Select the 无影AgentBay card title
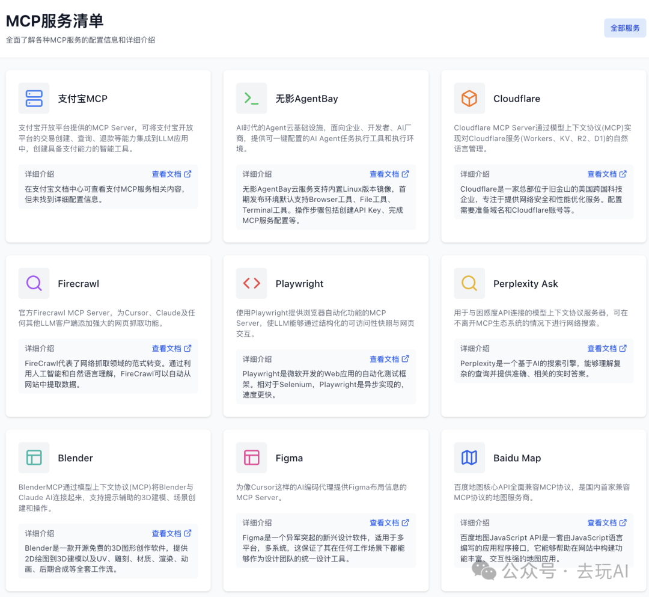Viewport: 649px width, 597px height. [x=306, y=99]
